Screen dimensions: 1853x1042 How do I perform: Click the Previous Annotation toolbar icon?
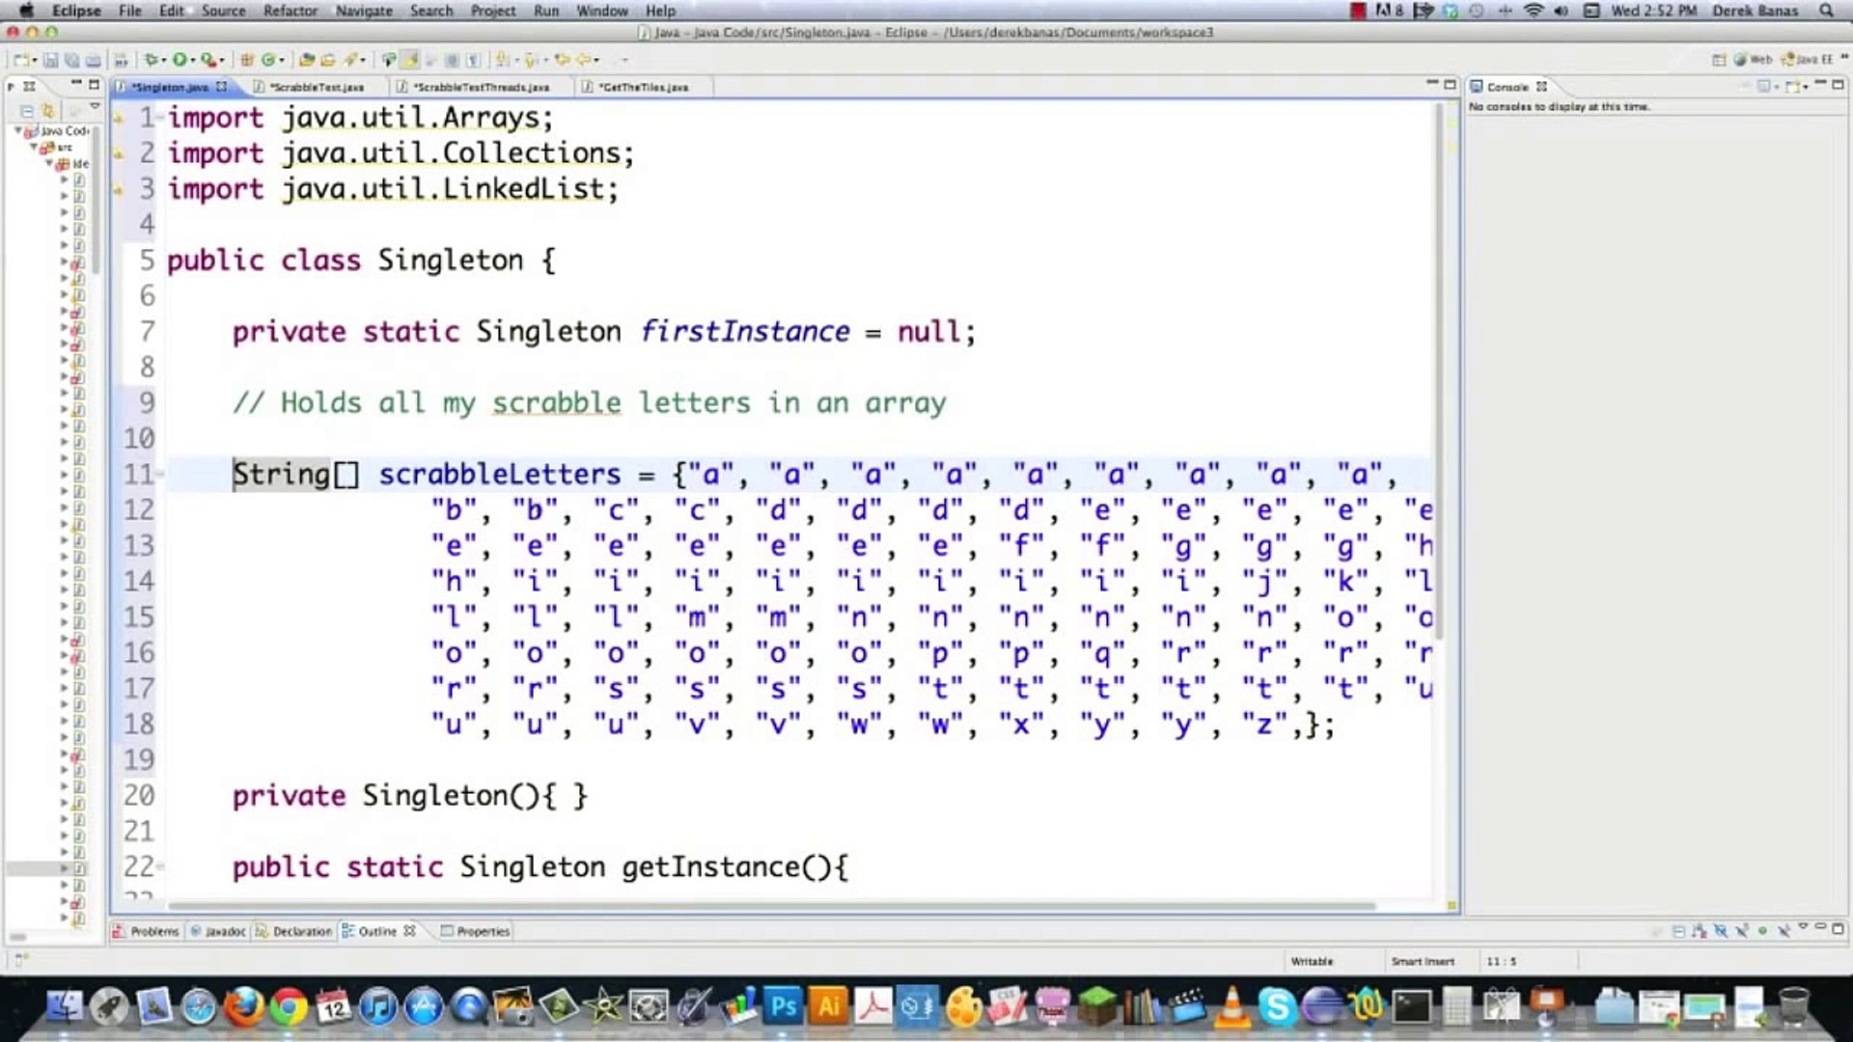pyautogui.click(x=531, y=60)
